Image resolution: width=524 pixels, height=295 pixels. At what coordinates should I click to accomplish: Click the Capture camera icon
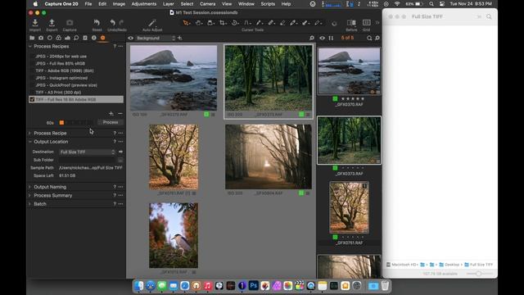70,23
